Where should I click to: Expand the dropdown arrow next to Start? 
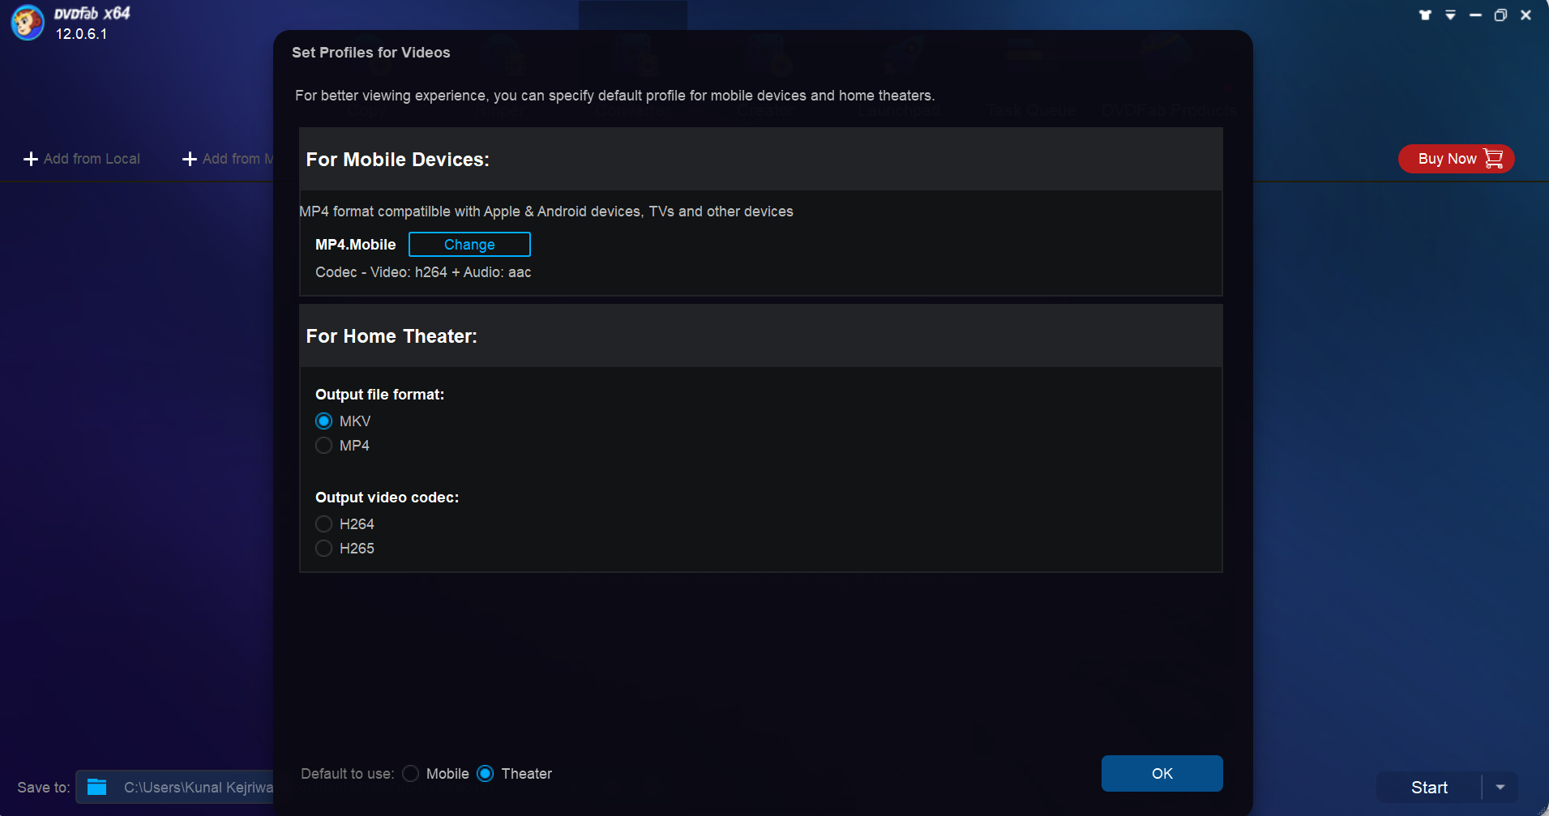tap(1500, 788)
